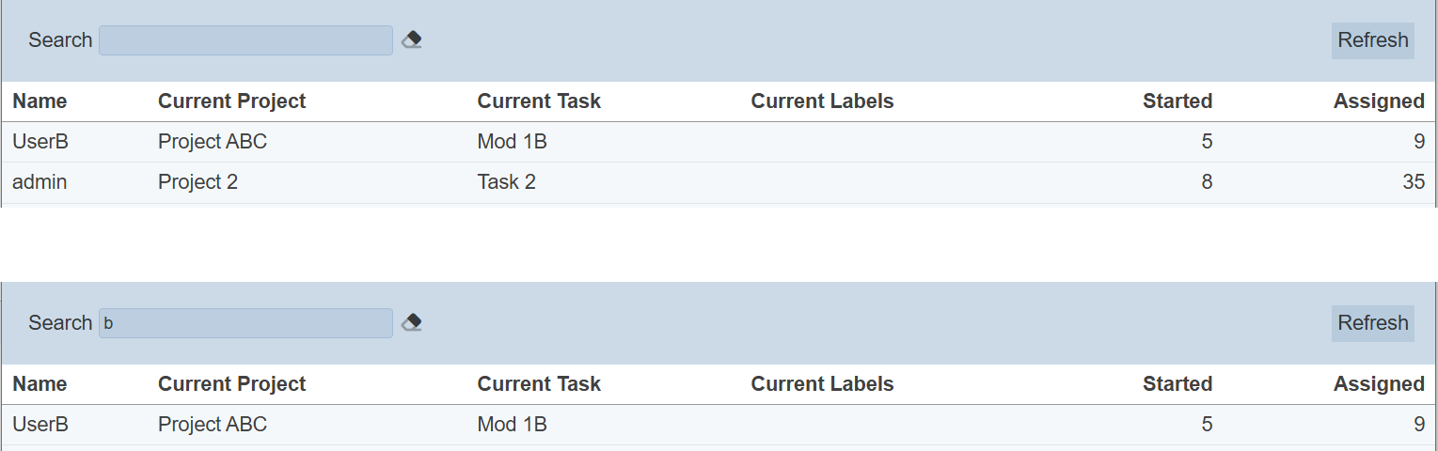Screen dimensions: 1438x451
Task: Sort upper table by Started column
Action: pos(1177,101)
